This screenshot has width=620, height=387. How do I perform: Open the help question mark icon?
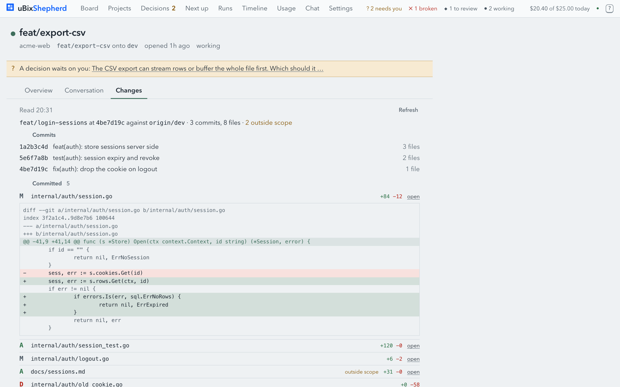[609, 8]
